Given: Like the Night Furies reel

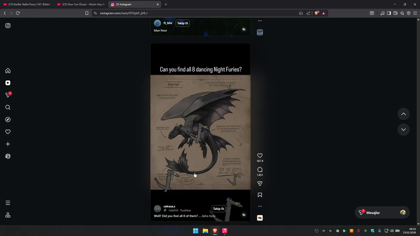Looking at the screenshot, I should point(260,156).
